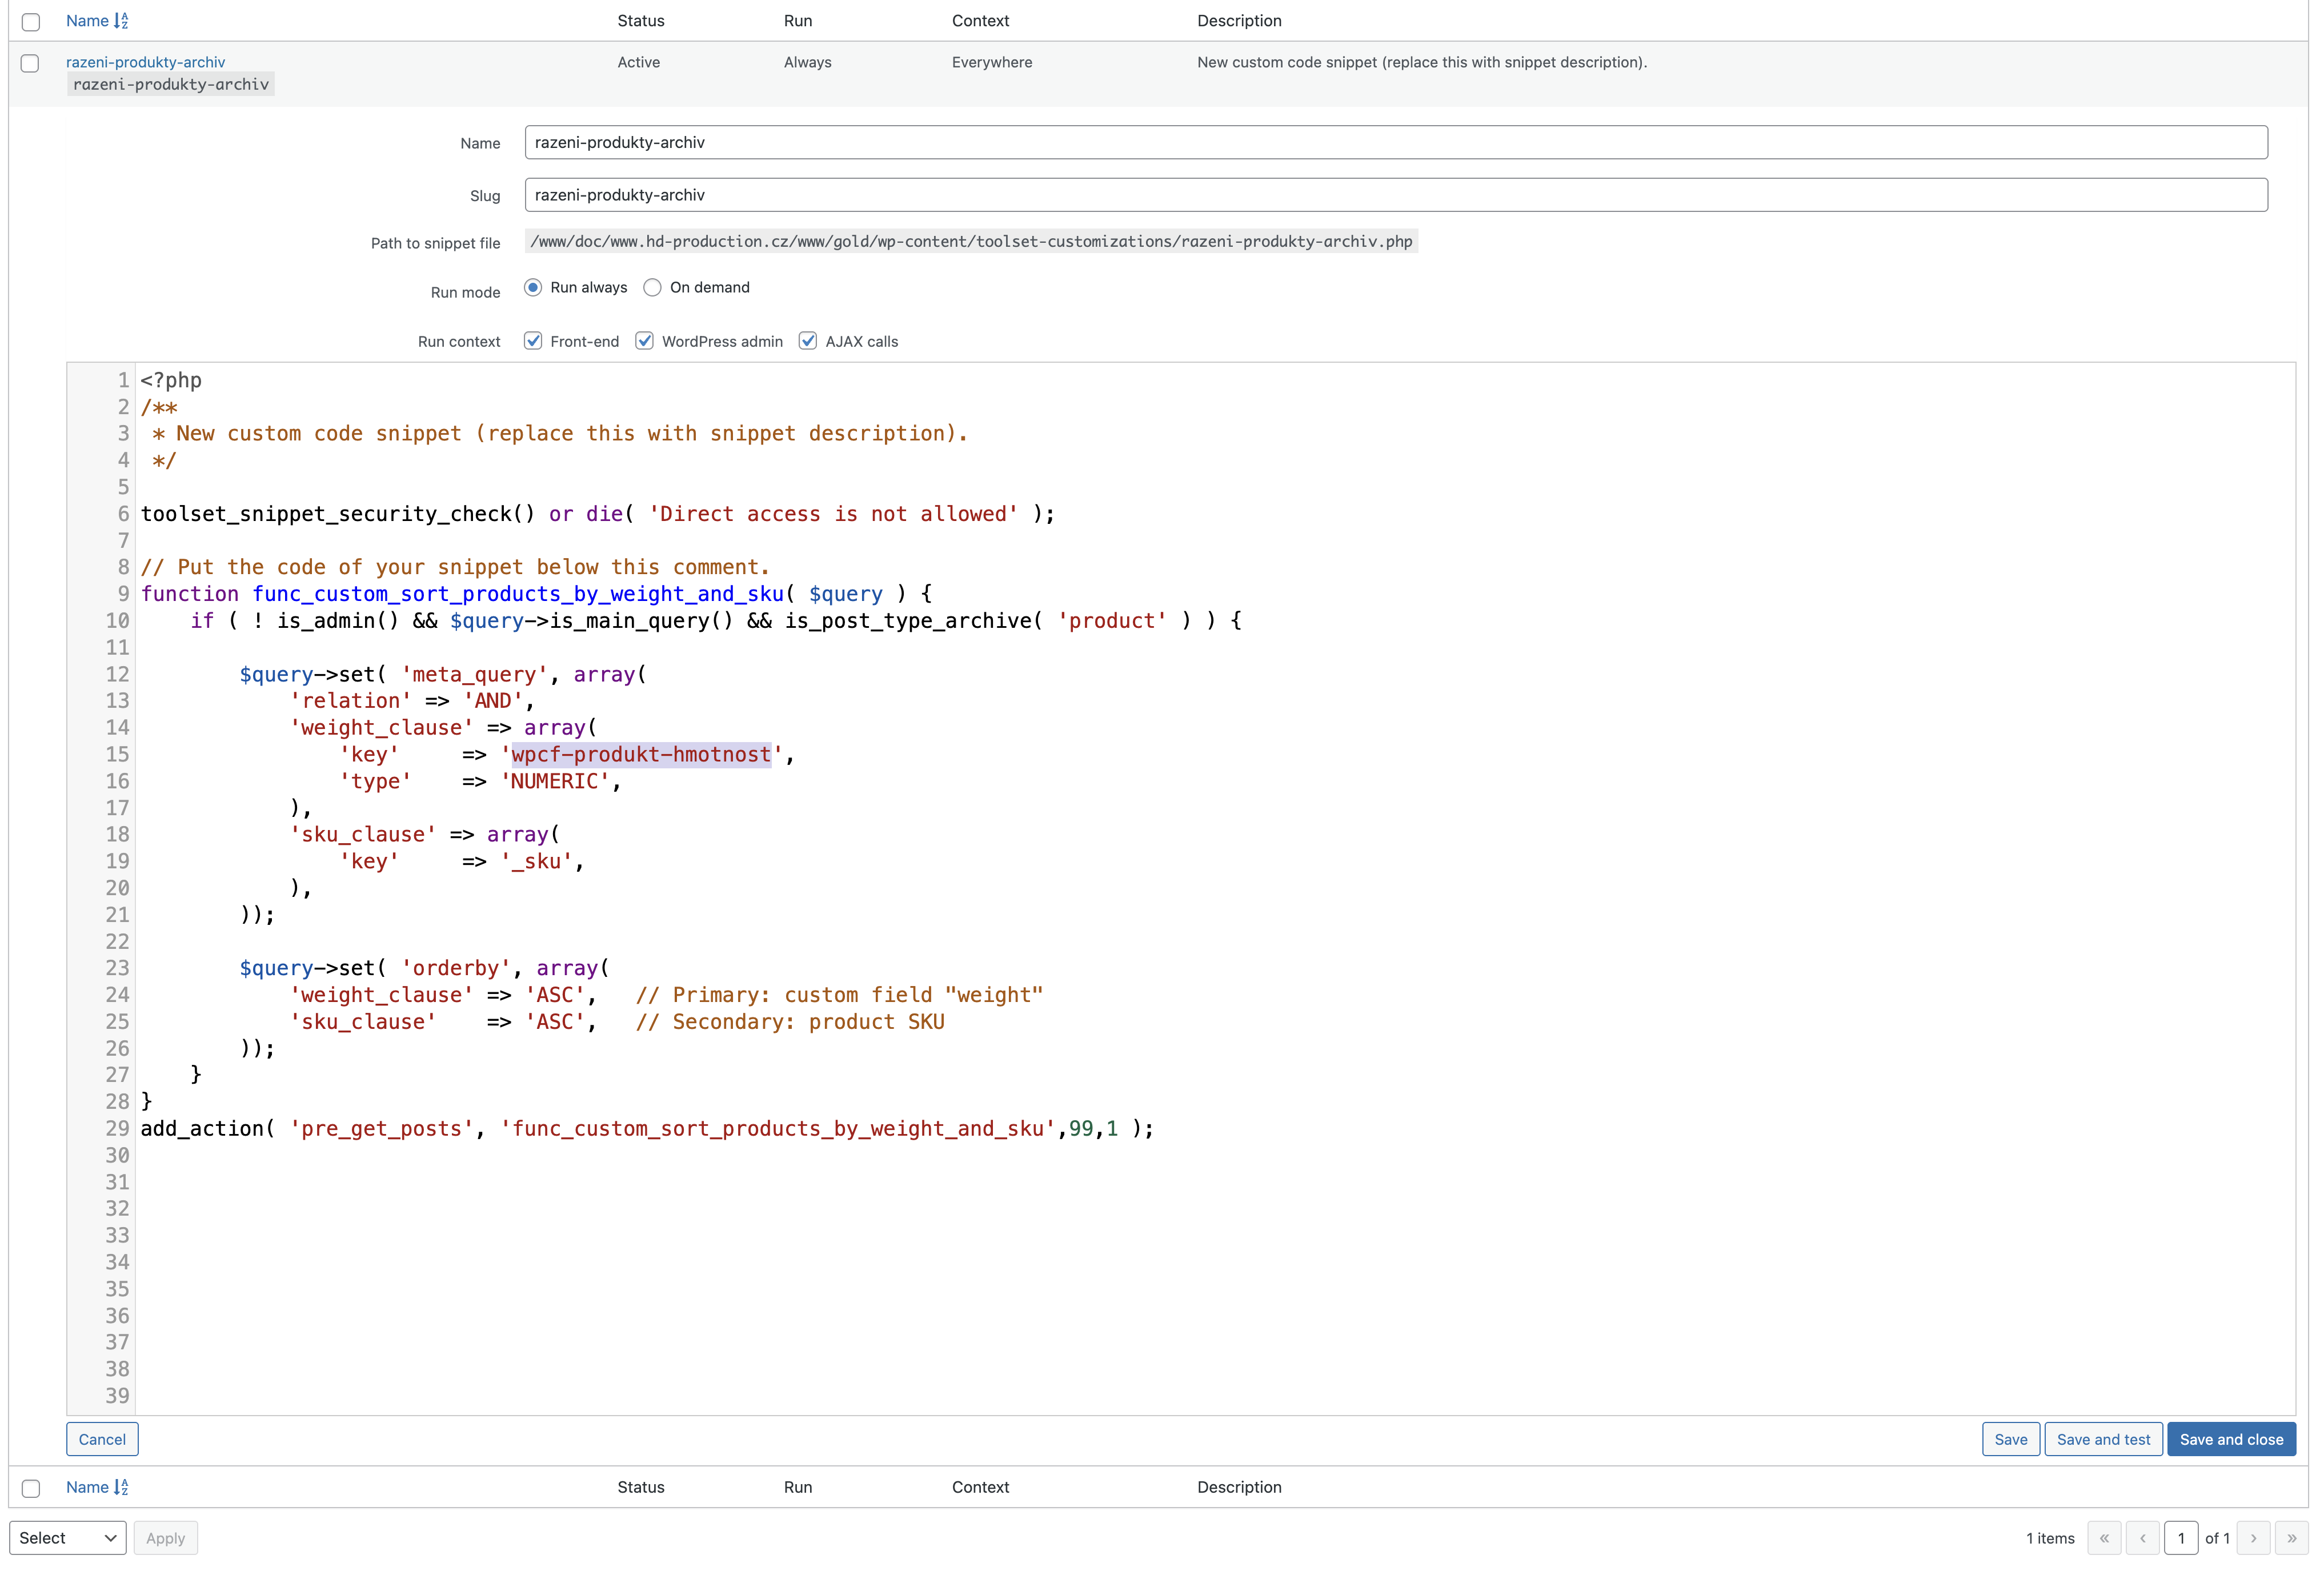Sort by Name using the bottom header sort icon
The width and height of the screenshot is (2324, 1571).
(x=121, y=1487)
